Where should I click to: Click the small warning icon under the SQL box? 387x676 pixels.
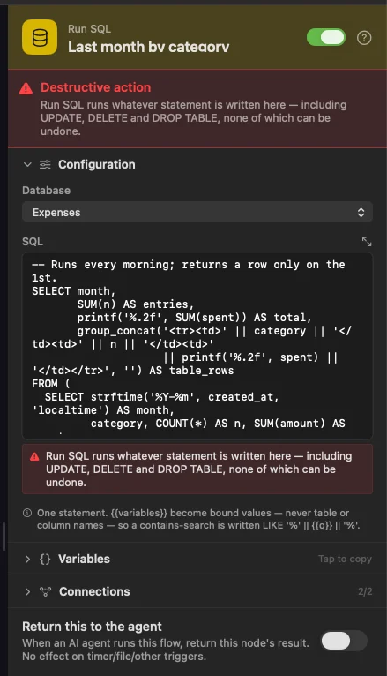tap(35, 457)
